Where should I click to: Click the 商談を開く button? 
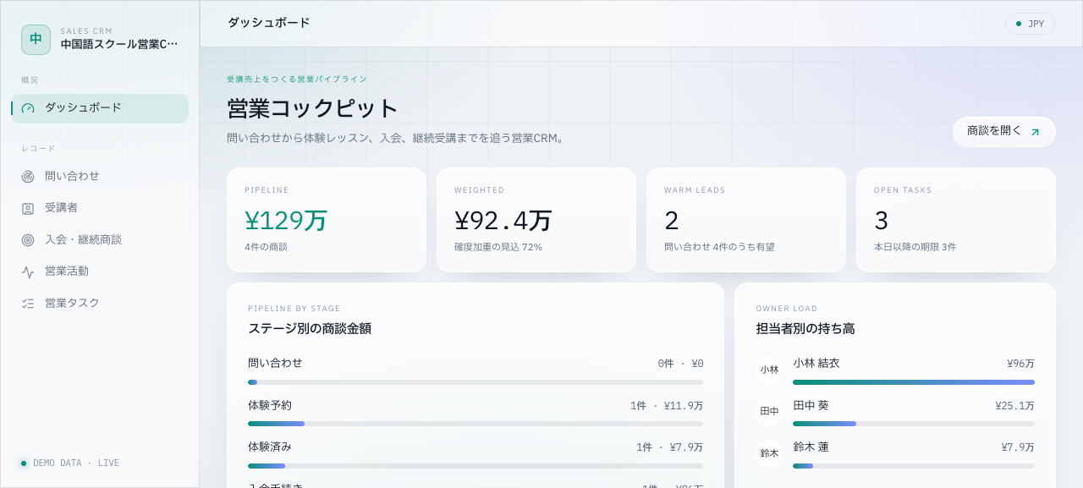(x=1003, y=132)
